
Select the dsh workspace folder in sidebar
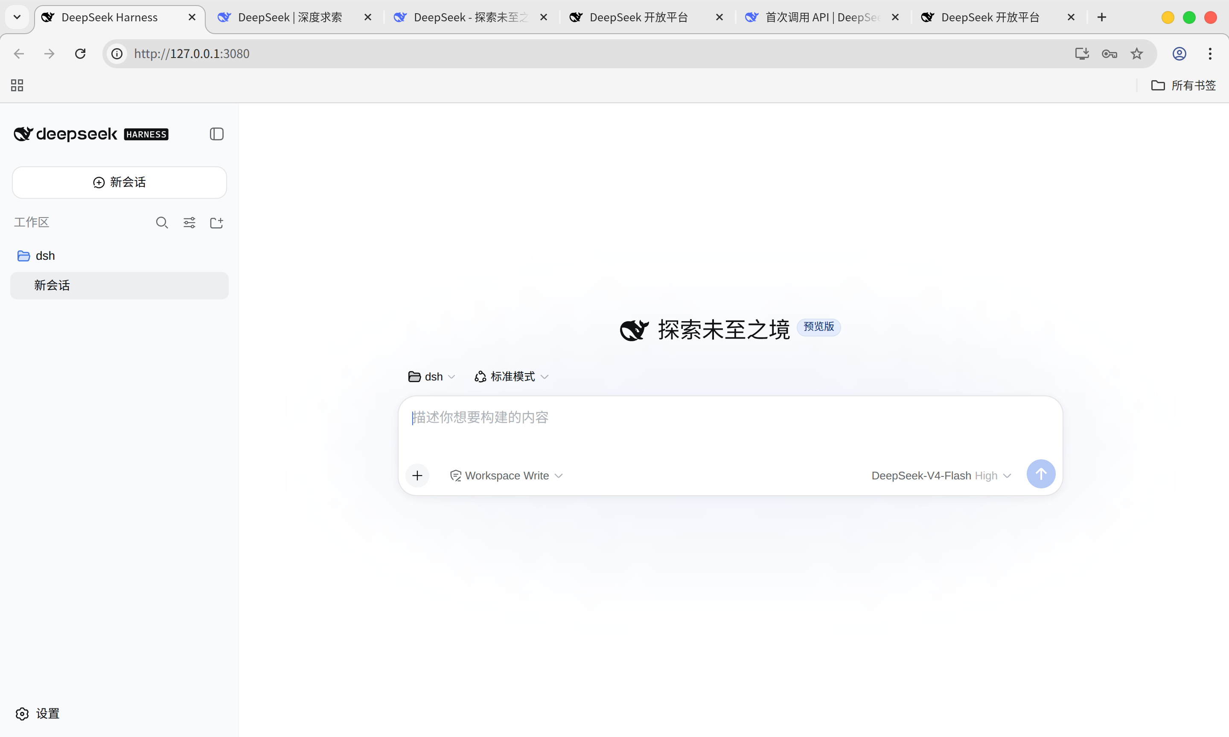click(x=119, y=256)
